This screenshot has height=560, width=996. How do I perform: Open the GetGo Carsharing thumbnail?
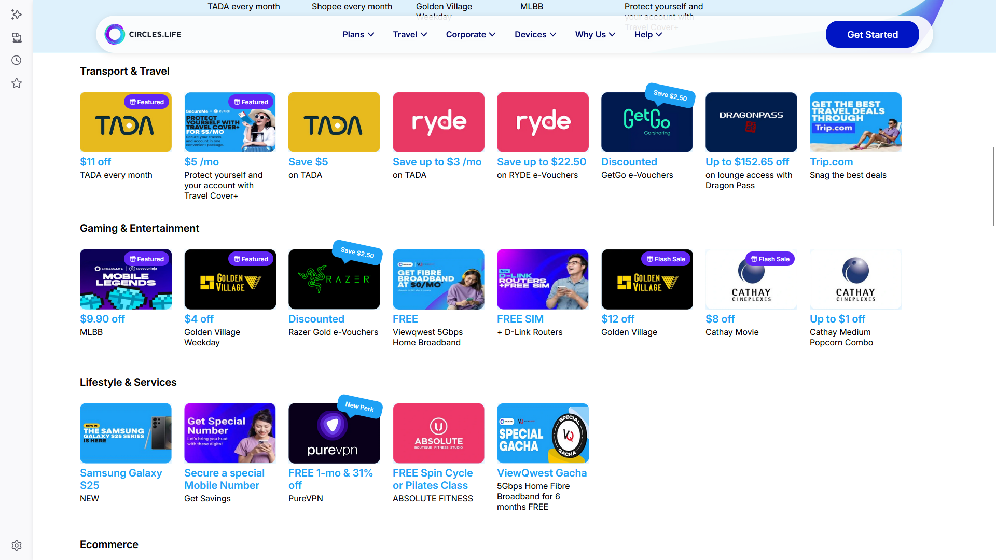click(647, 122)
